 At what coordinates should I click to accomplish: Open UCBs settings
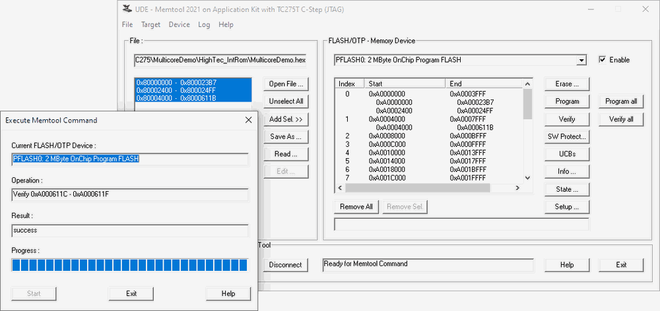point(567,154)
